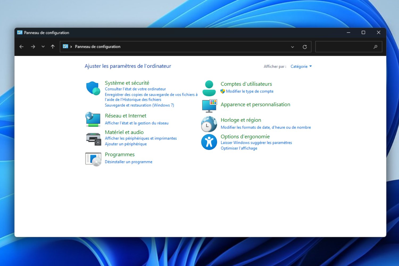Open the Afficher par Catégorie dropdown

pyautogui.click(x=301, y=66)
